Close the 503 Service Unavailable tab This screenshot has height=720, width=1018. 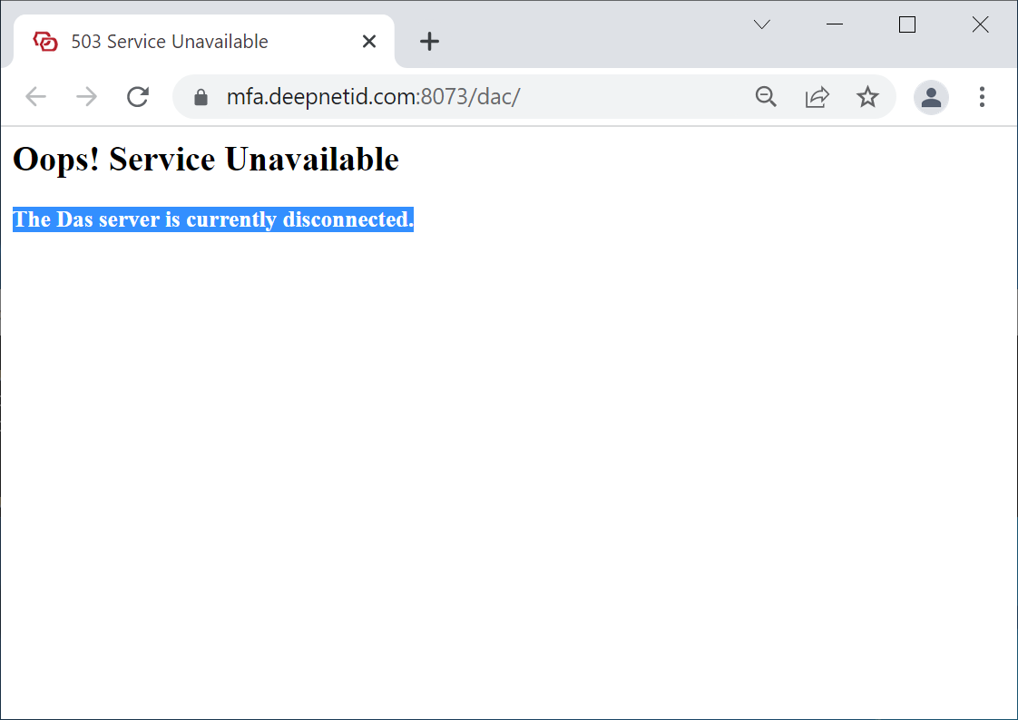pos(369,42)
